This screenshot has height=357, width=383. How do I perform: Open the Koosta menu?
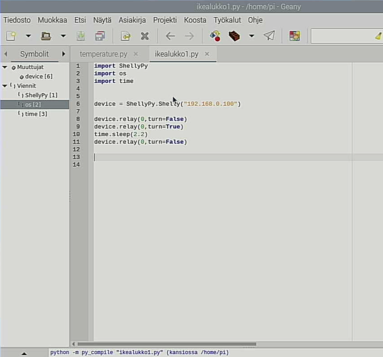(195, 20)
